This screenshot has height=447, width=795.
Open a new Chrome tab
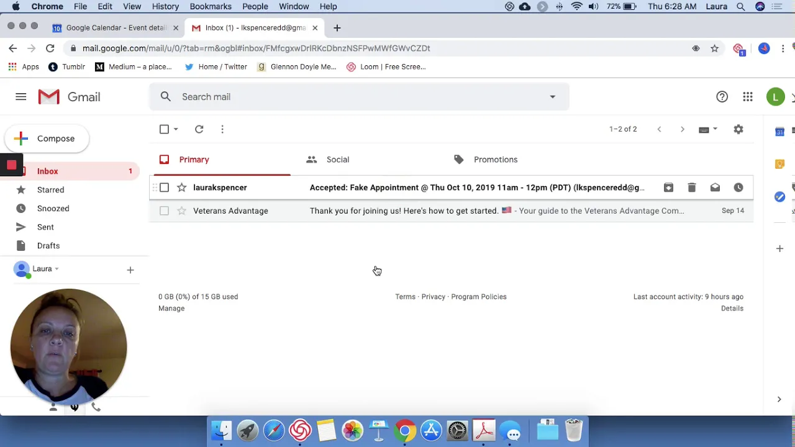[337, 28]
